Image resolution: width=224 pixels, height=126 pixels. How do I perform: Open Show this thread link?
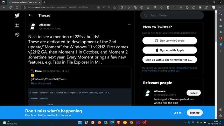tap(41, 83)
